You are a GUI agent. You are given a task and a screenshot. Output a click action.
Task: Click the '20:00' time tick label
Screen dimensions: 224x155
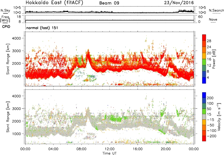point(165,149)
